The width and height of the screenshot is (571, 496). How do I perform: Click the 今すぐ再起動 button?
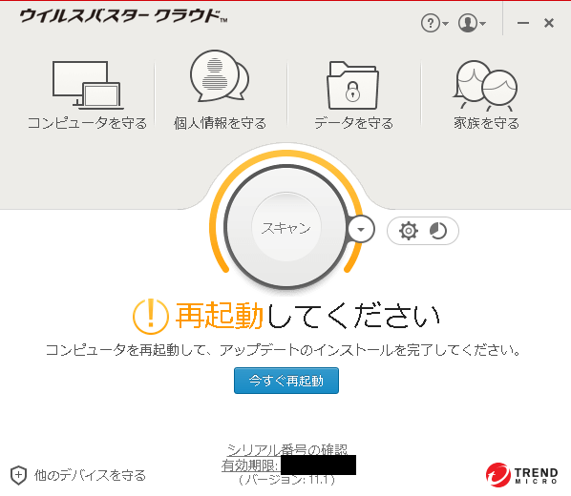click(286, 381)
